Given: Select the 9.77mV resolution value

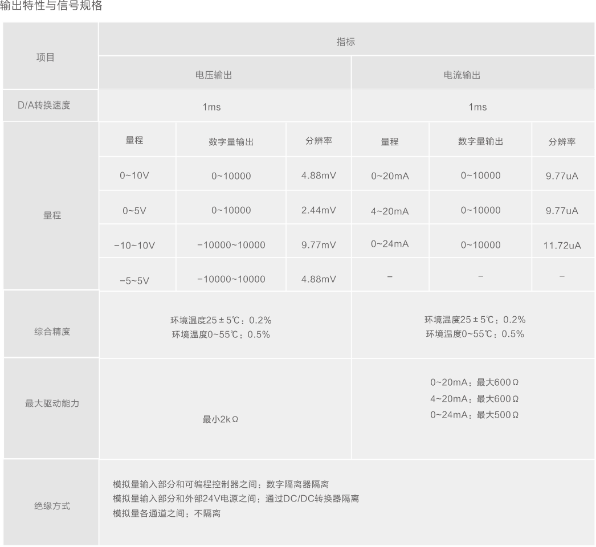Looking at the screenshot, I should 319,245.
